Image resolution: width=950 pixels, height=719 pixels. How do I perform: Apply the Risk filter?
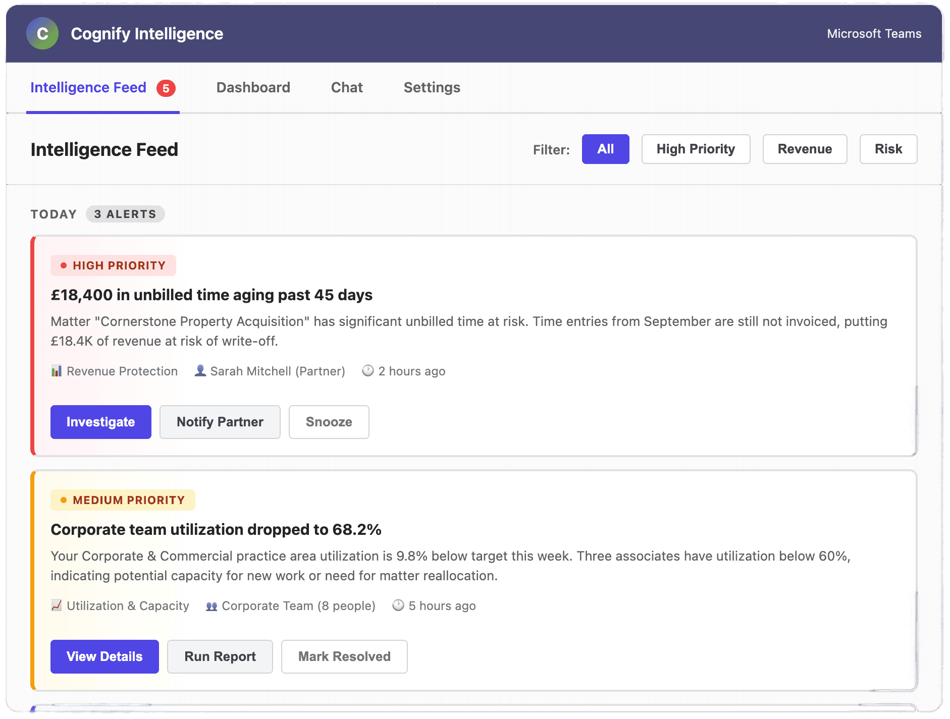pyautogui.click(x=888, y=149)
